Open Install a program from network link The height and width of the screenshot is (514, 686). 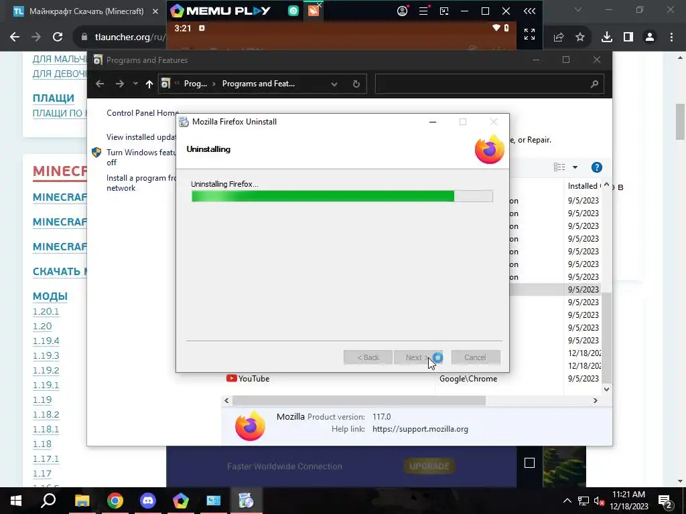point(141,183)
